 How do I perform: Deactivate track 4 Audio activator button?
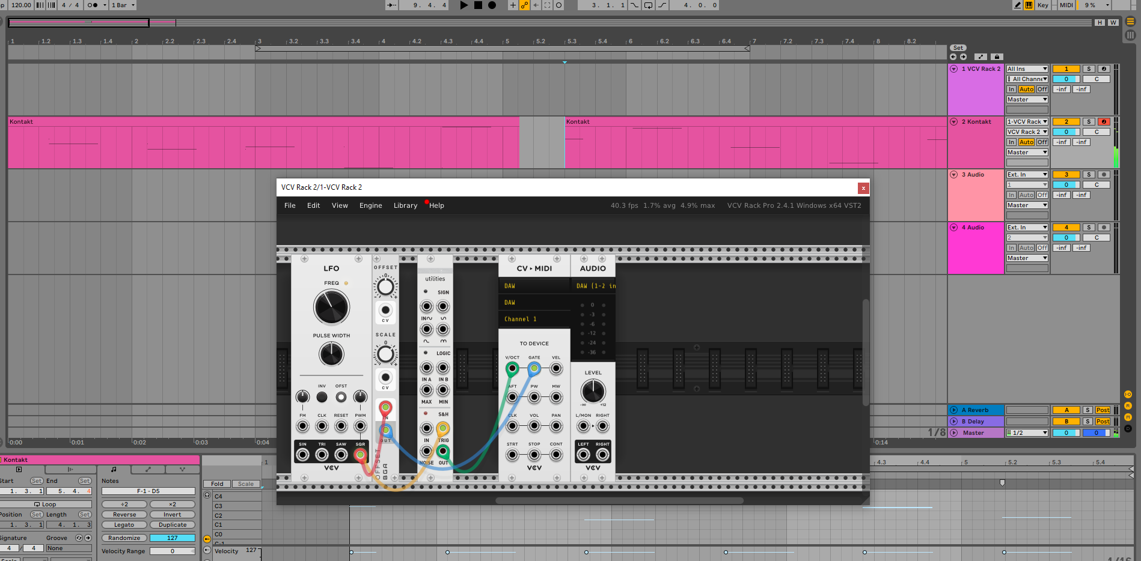tap(1066, 228)
